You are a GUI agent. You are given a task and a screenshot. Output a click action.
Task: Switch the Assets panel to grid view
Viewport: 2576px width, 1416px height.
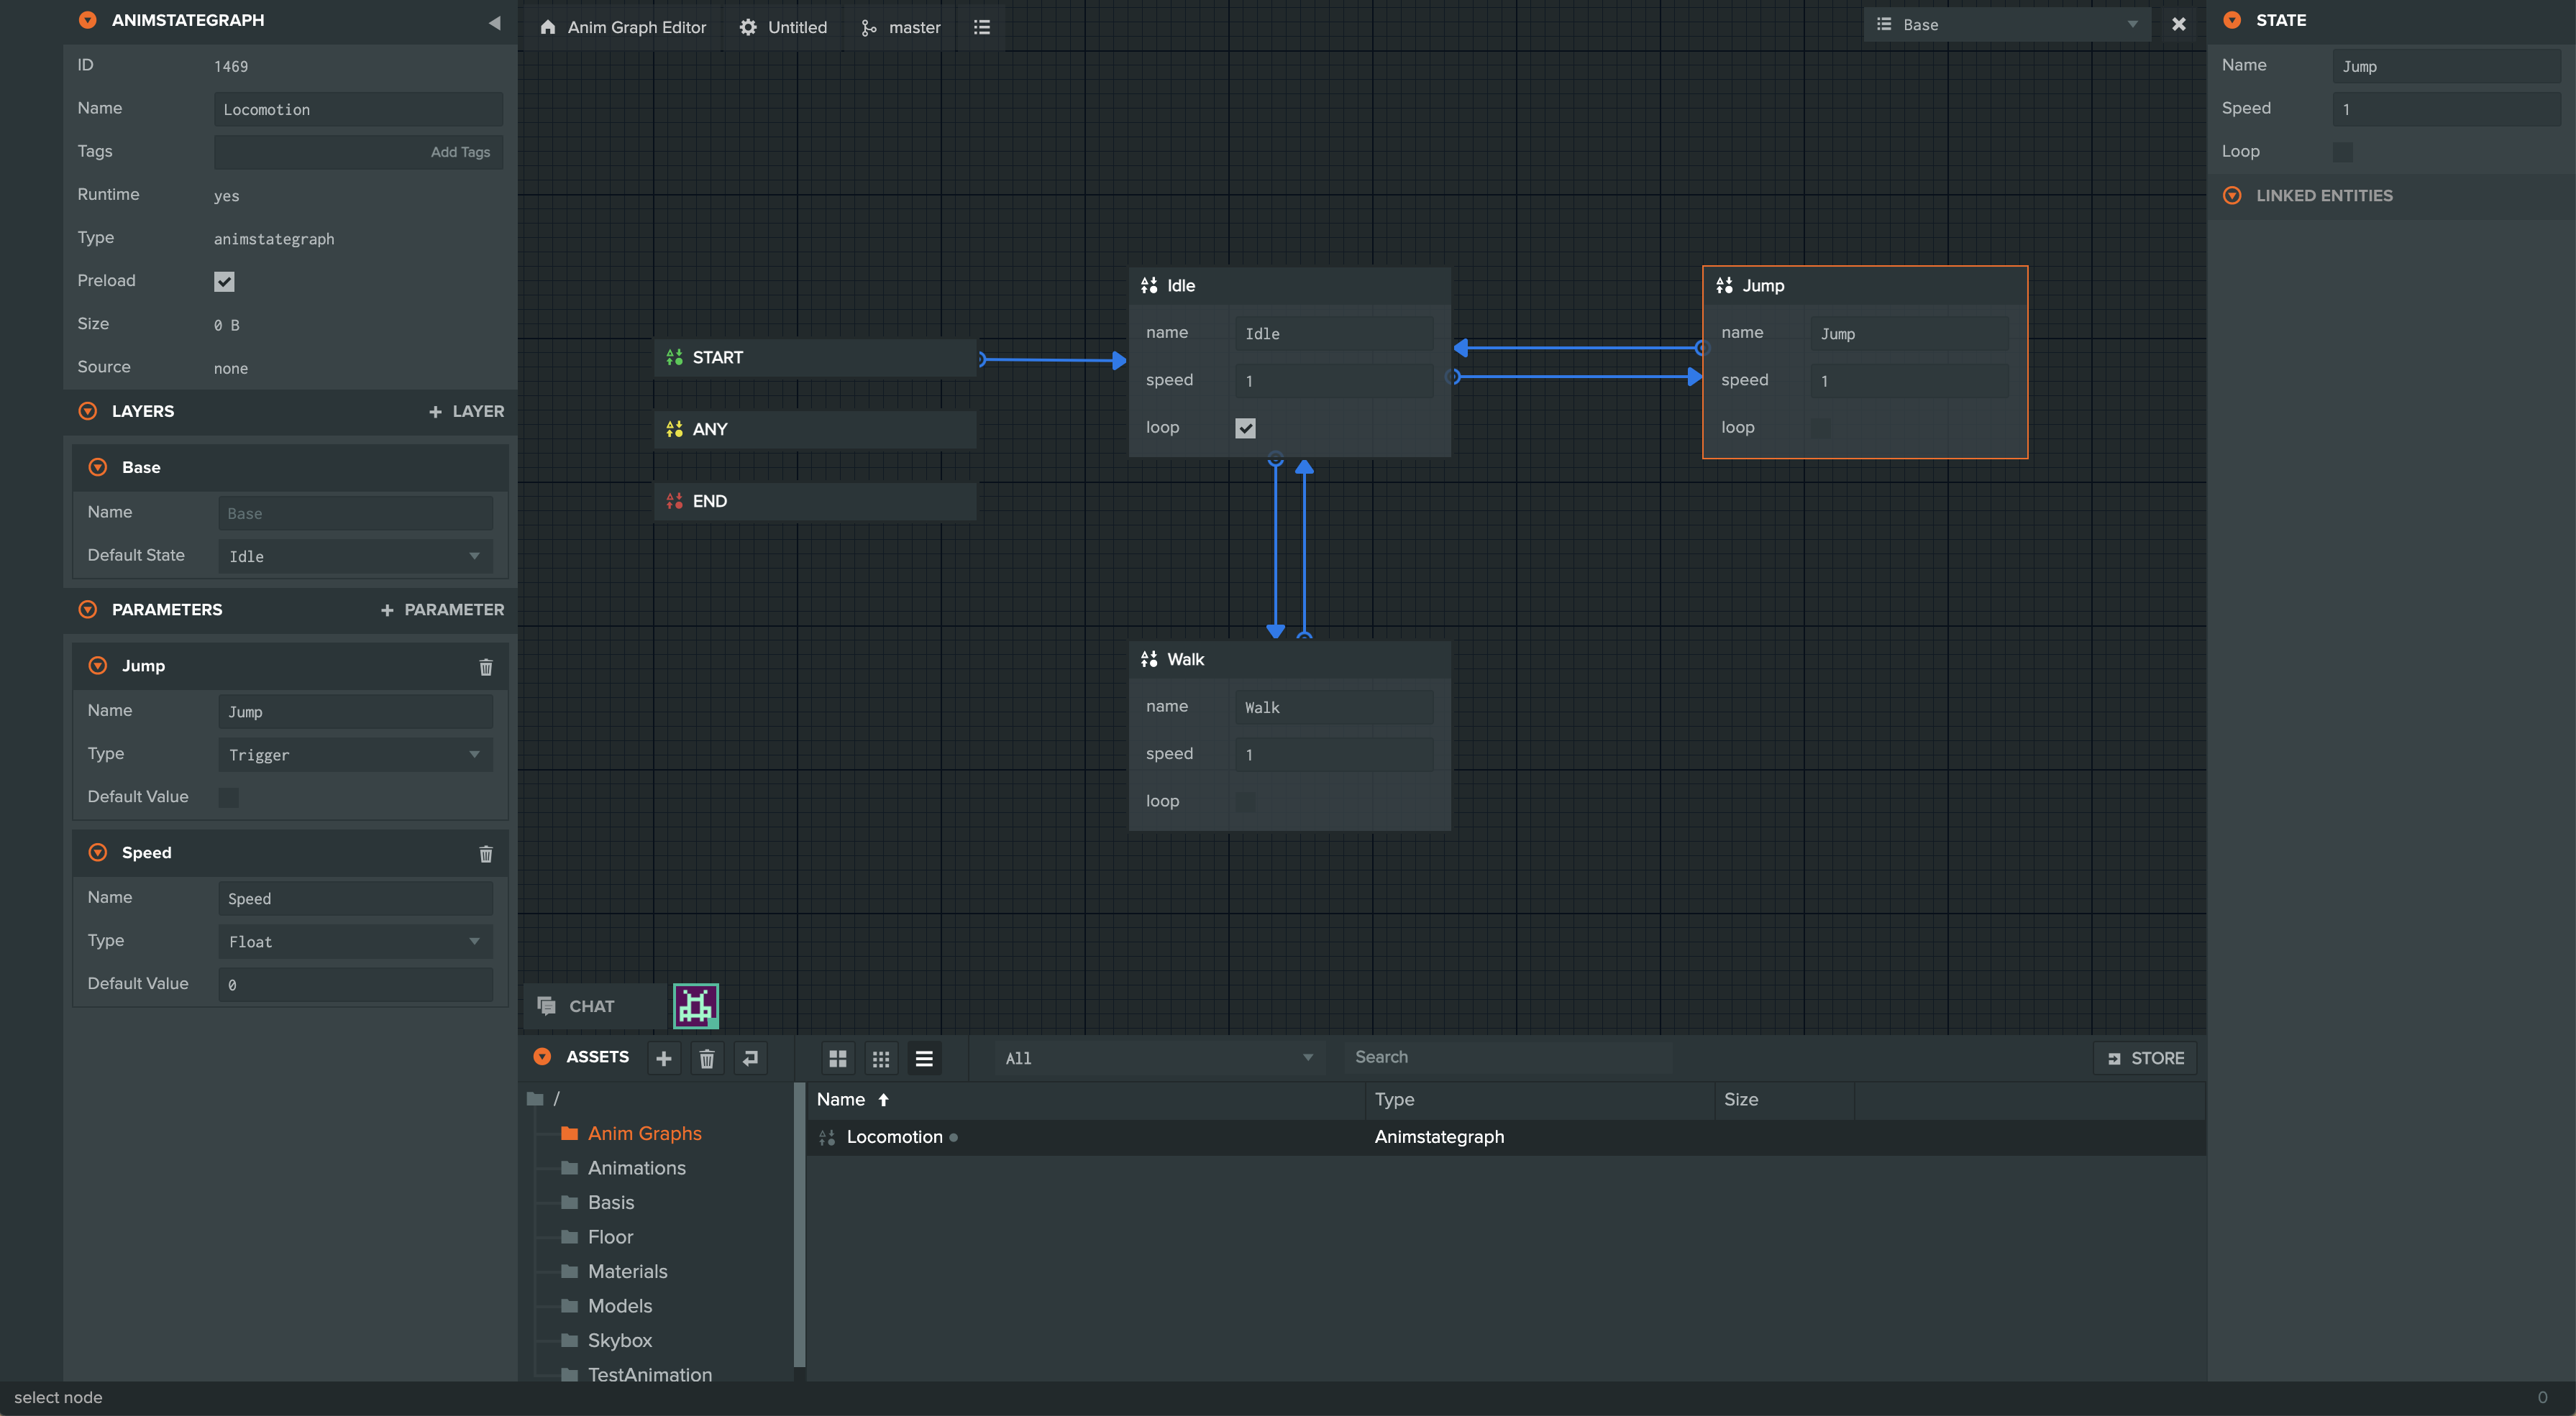tap(838, 1057)
